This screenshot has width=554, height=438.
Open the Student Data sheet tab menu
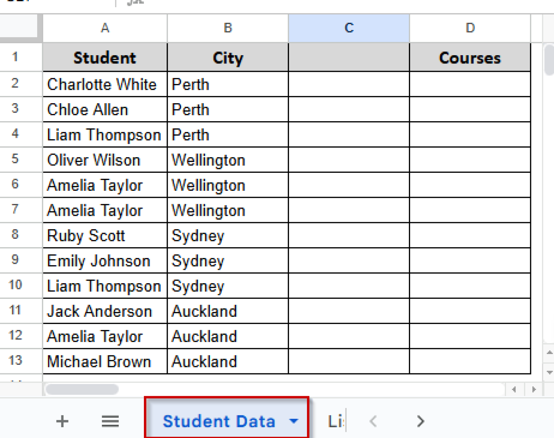(294, 421)
